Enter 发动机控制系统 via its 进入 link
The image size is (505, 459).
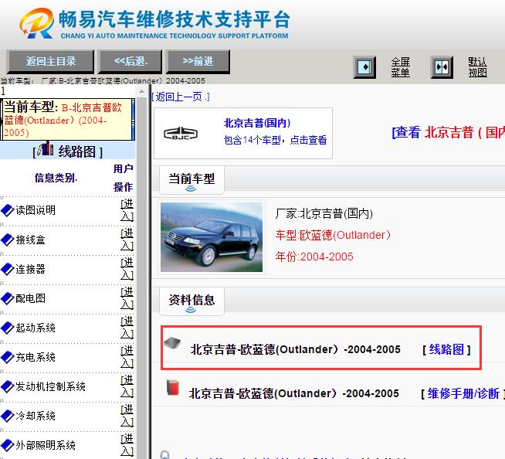[x=127, y=386]
